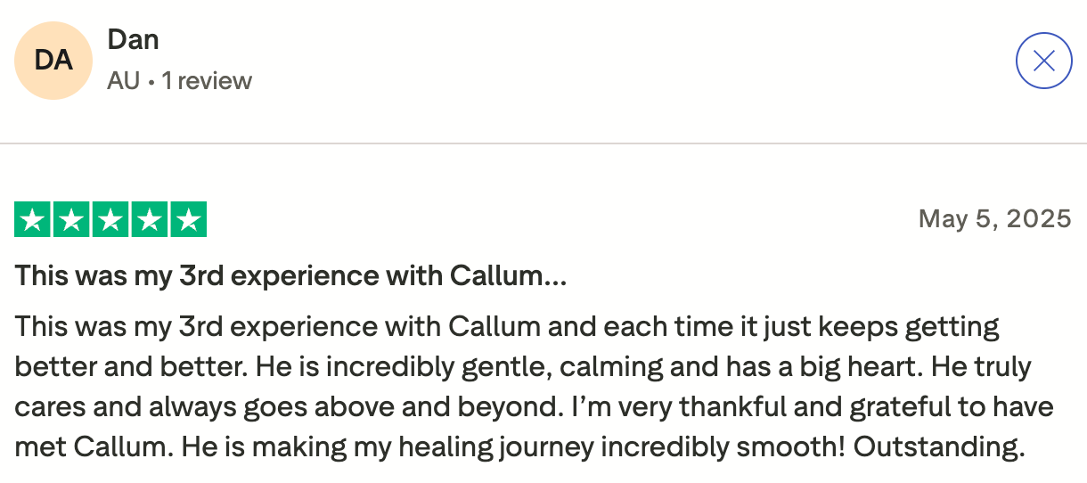The width and height of the screenshot is (1087, 483).
Task: Click the May 5, 2025 date
Action: (994, 218)
